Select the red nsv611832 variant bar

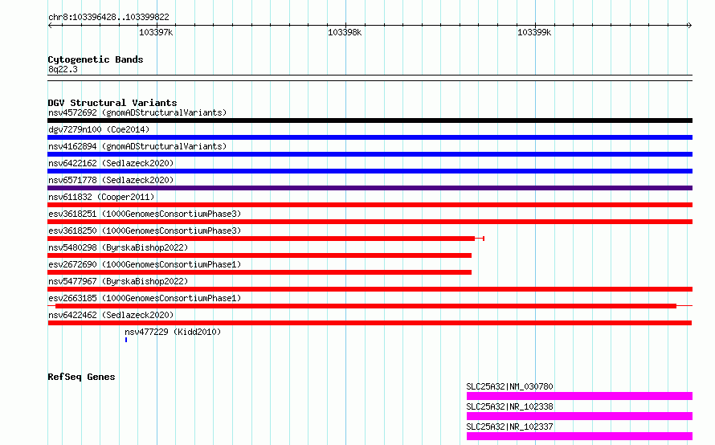pos(370,205)
